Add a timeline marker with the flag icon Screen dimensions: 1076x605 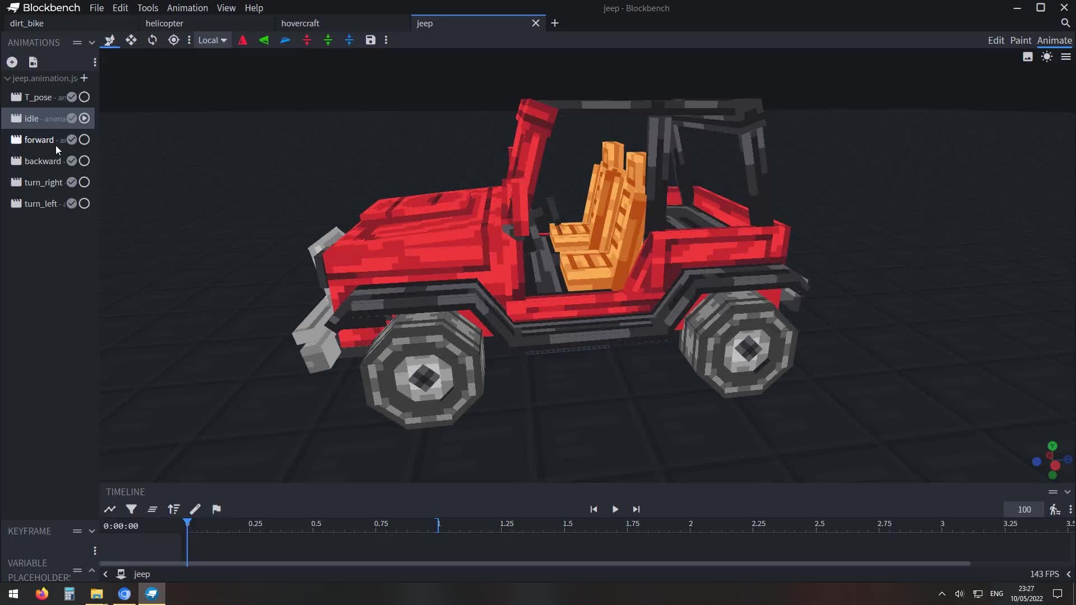216,509
